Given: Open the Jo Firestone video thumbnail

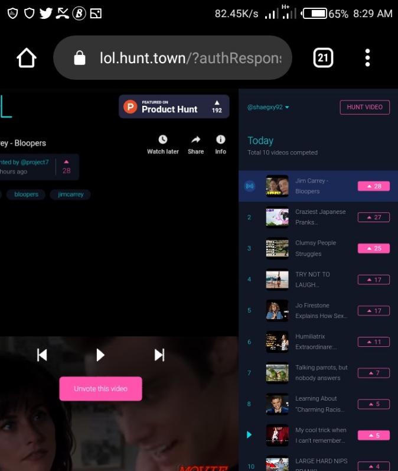Looking at the screenshot, I should point(278,311).
